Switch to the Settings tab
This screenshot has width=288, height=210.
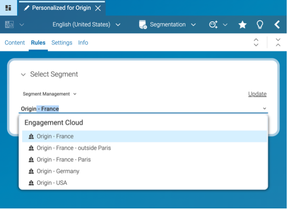[62, 43]
